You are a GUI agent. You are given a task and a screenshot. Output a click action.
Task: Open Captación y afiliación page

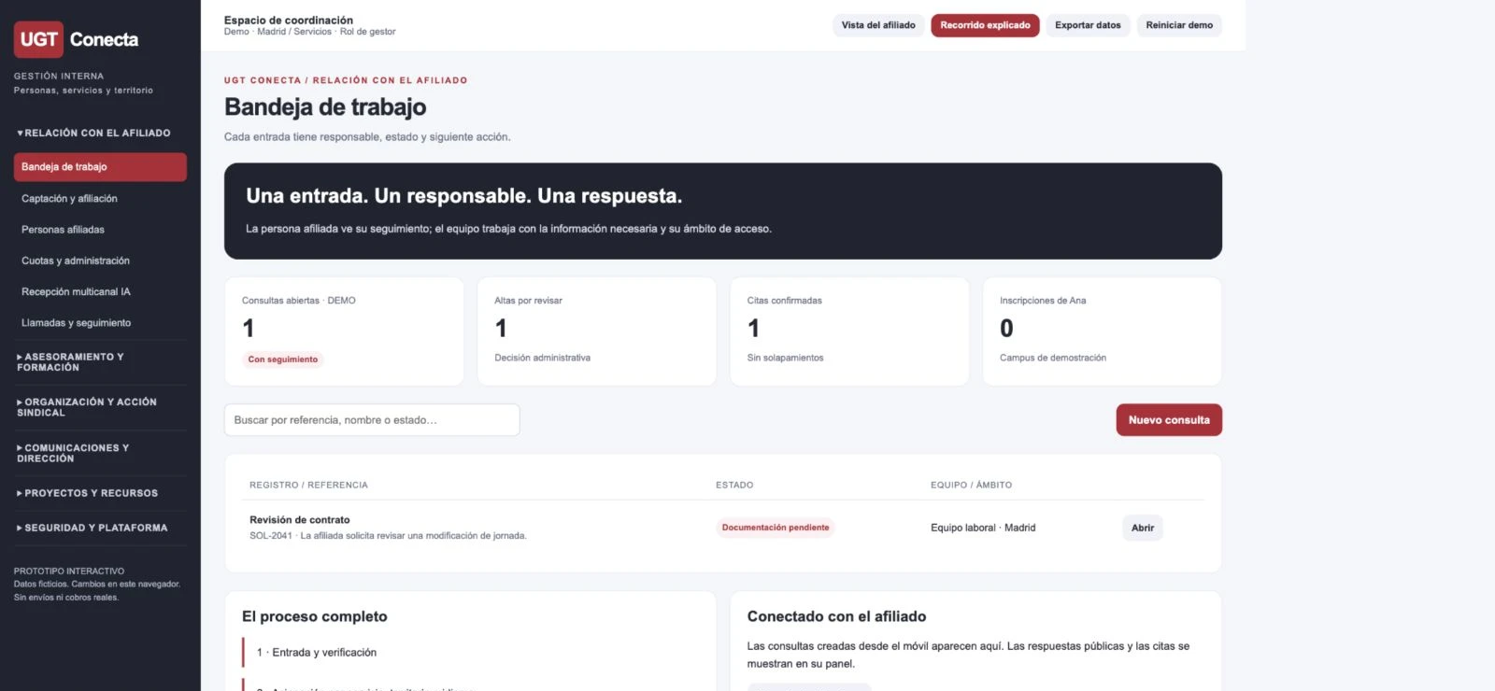pos(100,198)
